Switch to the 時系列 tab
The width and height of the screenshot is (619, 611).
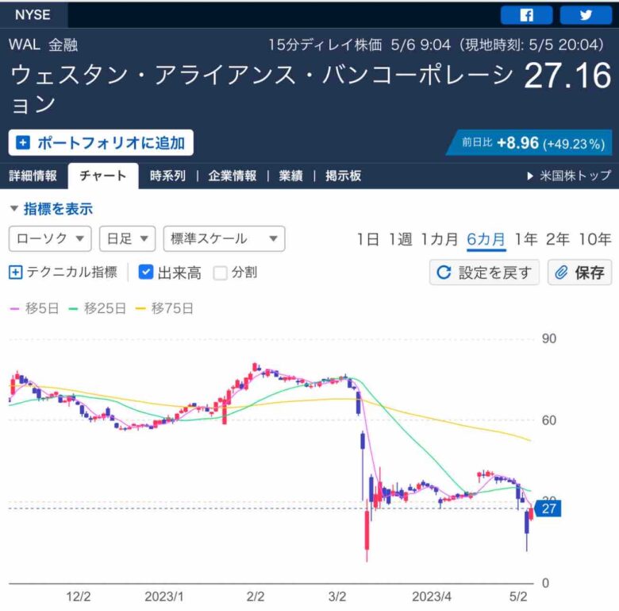pyautogui.click(x=167, y=176)
